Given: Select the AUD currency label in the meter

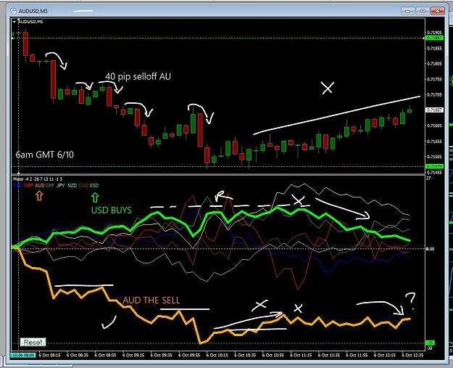Looking at the screenshot, I should coord(40,185).
